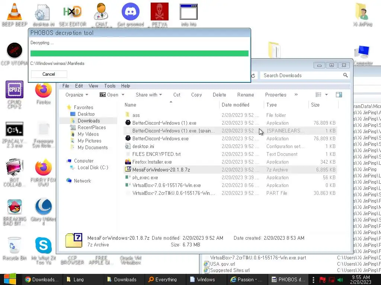Open the File menu
Screen dimensions: 381x285
click(x=65, y=86)
